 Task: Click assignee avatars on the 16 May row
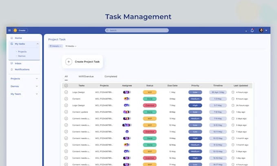(x=127, y=158)
